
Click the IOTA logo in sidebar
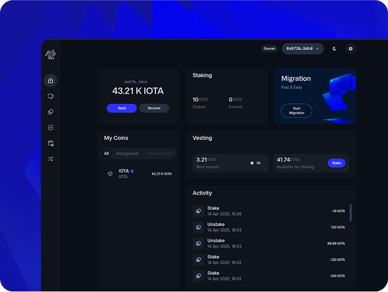pos(50,54)
